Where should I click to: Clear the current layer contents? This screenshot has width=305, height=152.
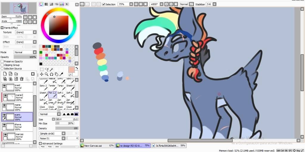16,79
